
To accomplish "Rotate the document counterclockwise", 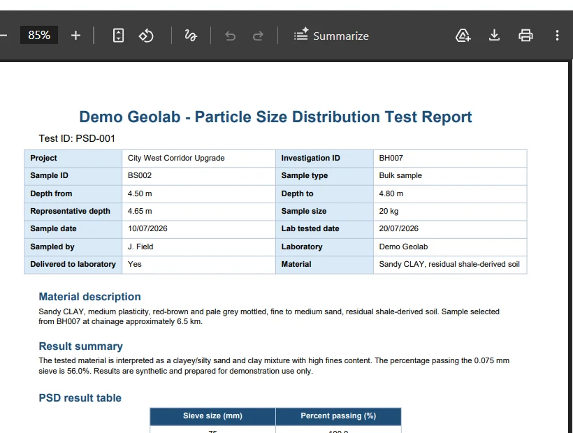I will (x=146, y=36).
